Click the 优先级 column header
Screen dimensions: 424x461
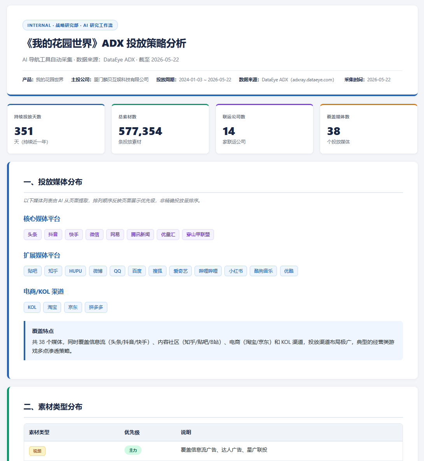click(x=132, y=433)
